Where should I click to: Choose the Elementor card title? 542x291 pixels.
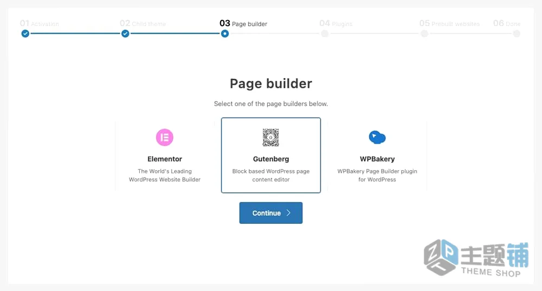[165, 159]
